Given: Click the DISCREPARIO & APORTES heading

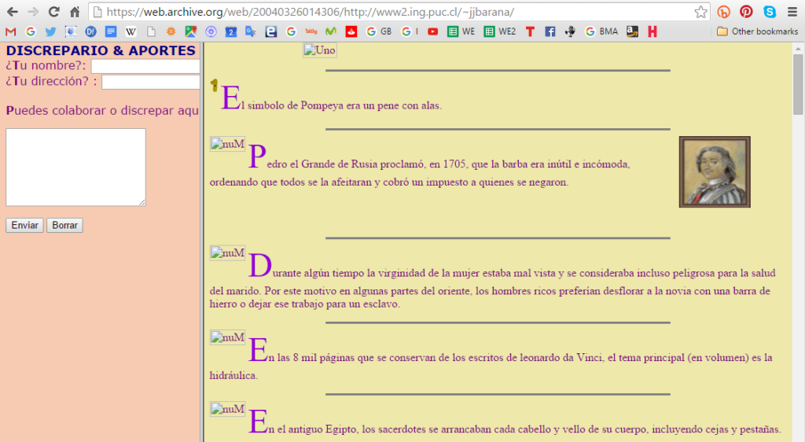Looking at the screenshot, I should tap(101, 50).
